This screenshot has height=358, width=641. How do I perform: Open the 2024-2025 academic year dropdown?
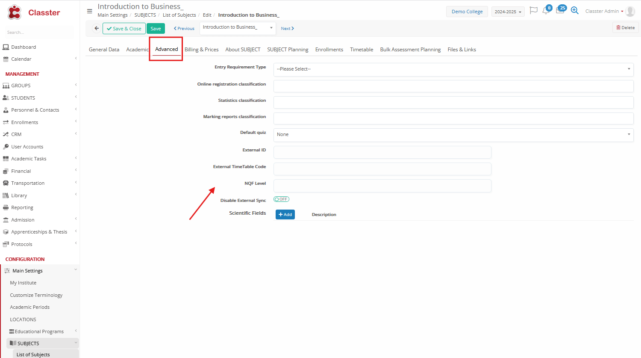(x=508, y=12)
